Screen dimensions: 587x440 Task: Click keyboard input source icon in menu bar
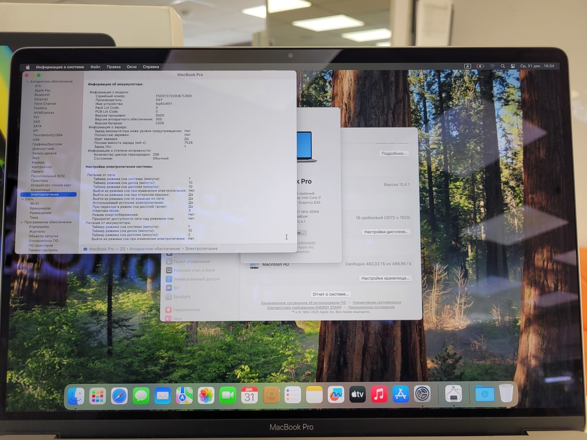pos(468,66)
